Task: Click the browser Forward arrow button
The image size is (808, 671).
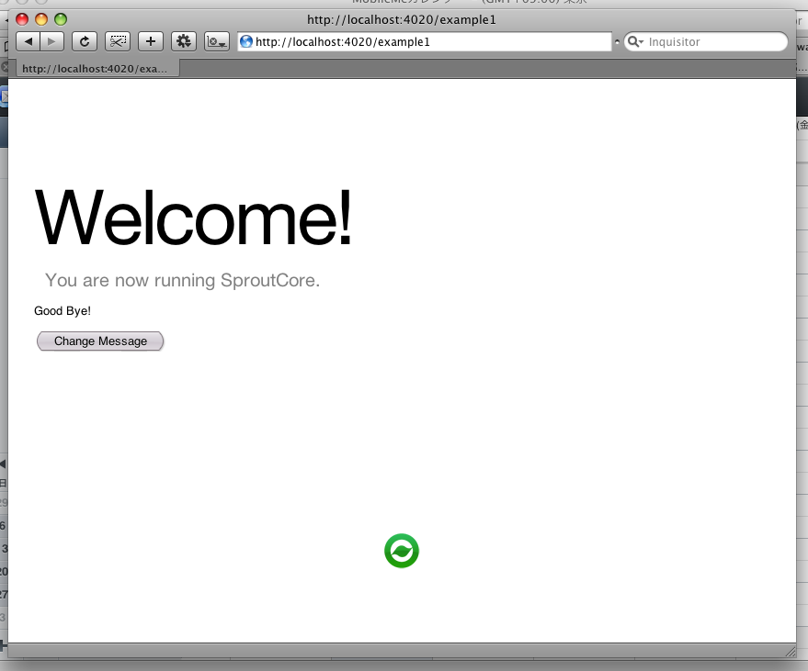Action: (x=52, y=41)
